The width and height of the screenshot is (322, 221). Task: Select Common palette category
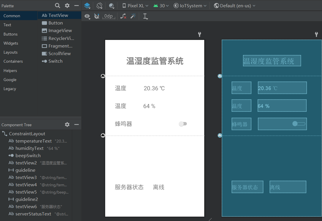coord(19,16)
